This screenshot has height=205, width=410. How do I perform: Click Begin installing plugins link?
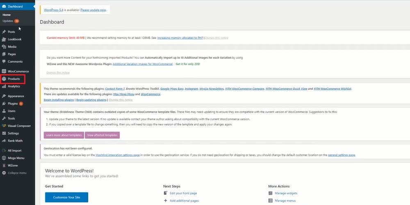click(59, 100)
